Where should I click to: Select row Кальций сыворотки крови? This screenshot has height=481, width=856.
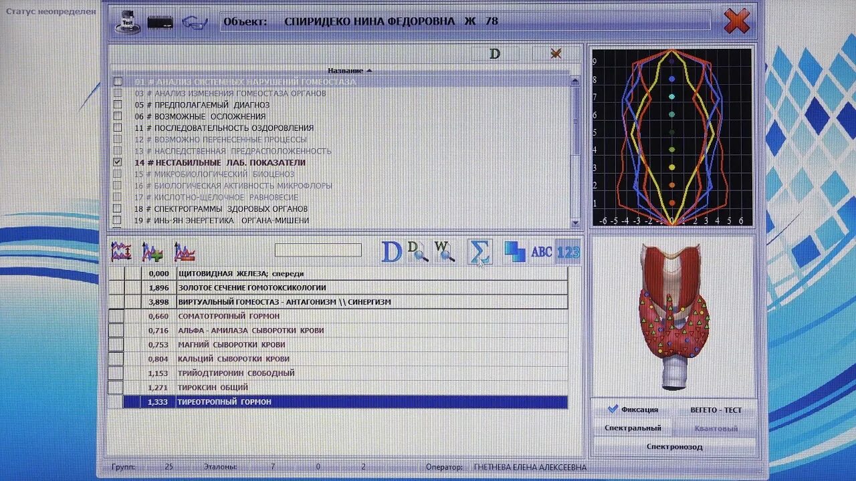(338, 359)
